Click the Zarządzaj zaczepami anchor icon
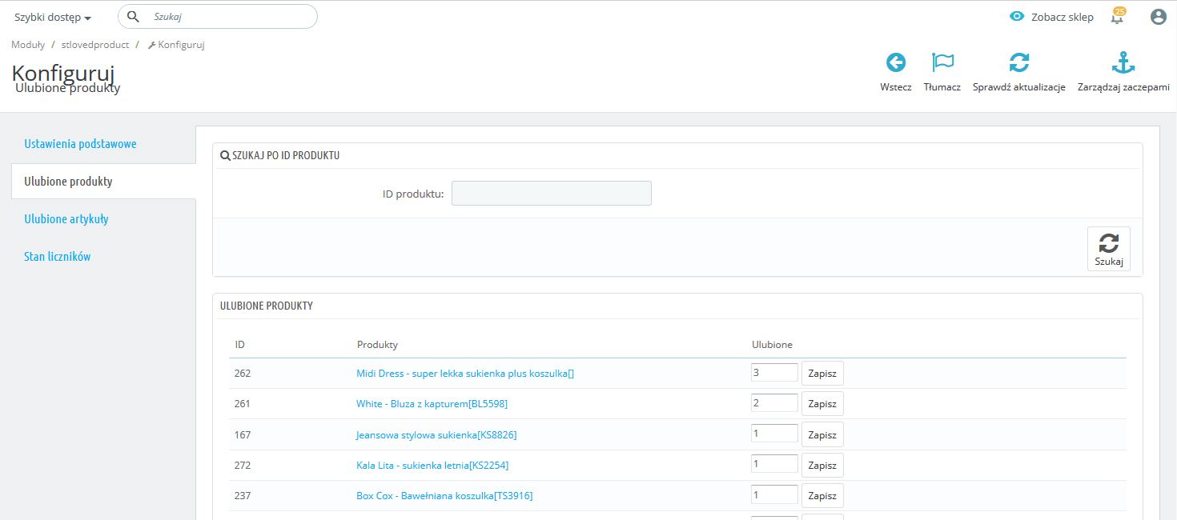This screenshot has height=520, width=1177. click(x=1123, y=62)
